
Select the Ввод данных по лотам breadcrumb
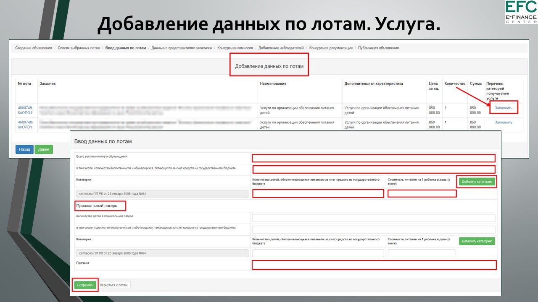tap(126, 48)
